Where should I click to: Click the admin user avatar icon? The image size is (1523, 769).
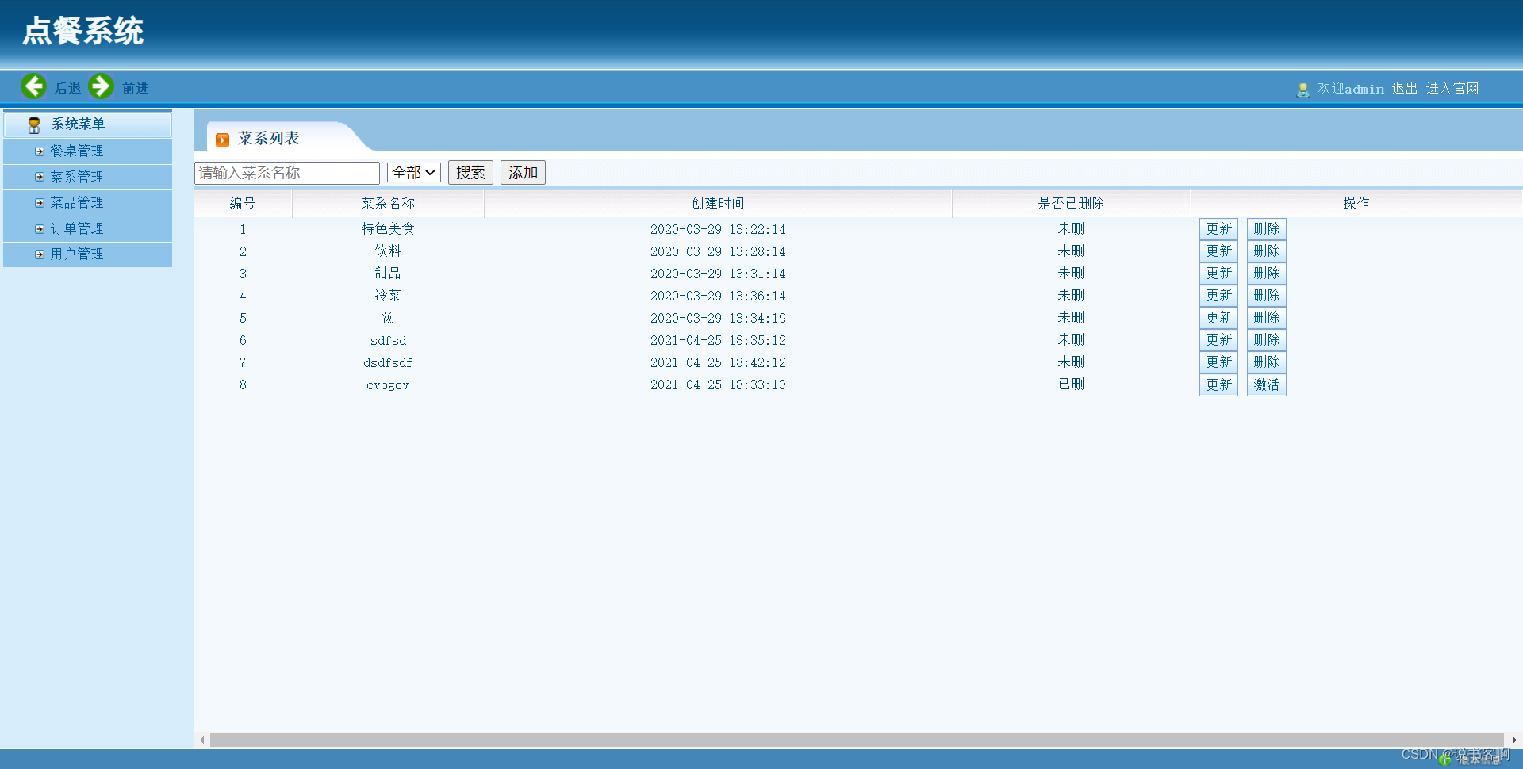1302,90
